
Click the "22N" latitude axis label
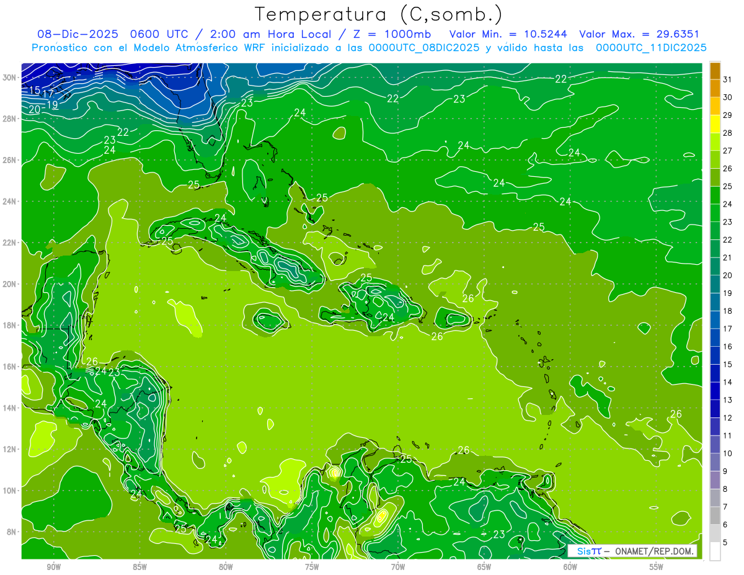pos(11,243)
